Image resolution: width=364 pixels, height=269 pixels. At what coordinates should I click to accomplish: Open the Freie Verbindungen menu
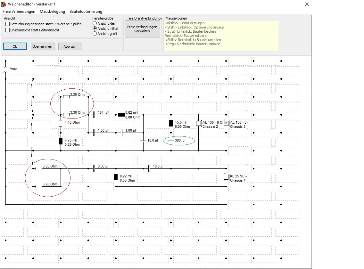[19, 12]
